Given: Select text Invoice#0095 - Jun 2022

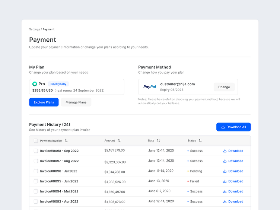Looking at the screenshot, I should 59,181.
